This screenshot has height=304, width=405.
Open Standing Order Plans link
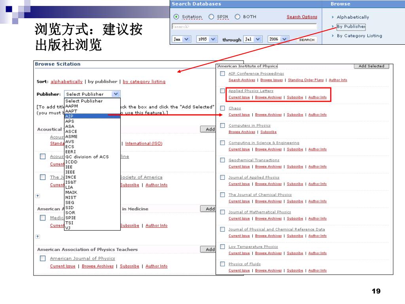point(306,80)
